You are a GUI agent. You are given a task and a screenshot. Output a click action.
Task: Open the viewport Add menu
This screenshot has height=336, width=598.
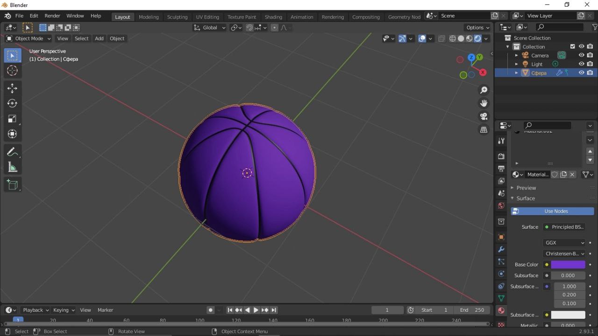click(99, 39)
